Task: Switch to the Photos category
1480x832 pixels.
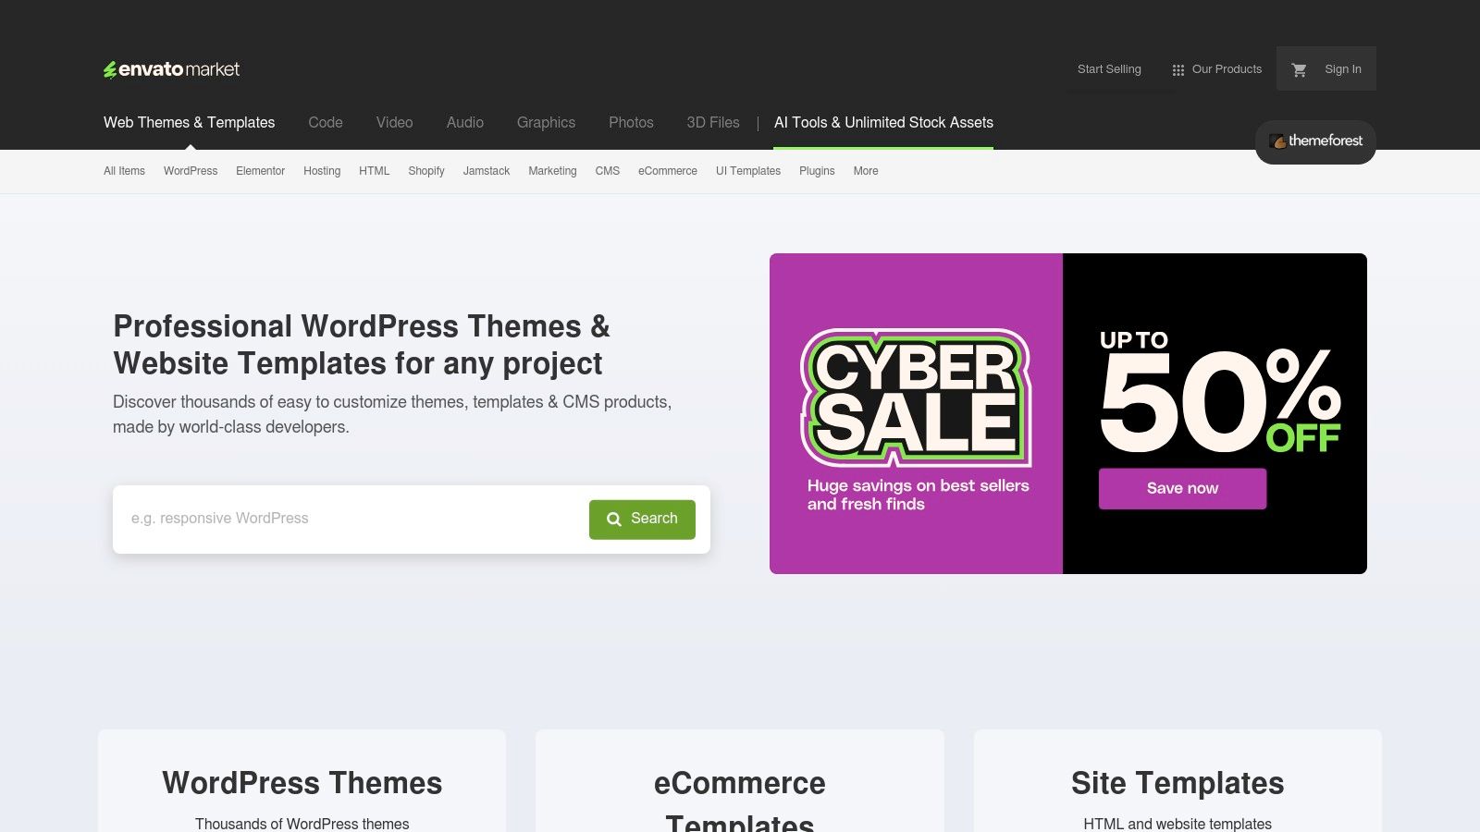Action: coord(631,122)
